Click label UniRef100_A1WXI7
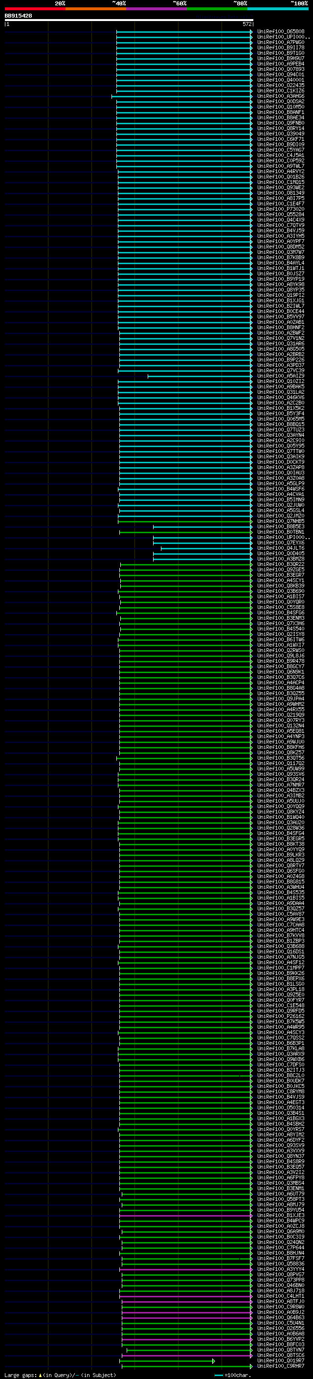 point(280,645)
